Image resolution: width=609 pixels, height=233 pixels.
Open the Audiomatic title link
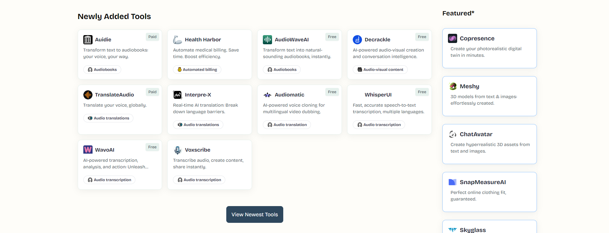[x=290, y=95]
